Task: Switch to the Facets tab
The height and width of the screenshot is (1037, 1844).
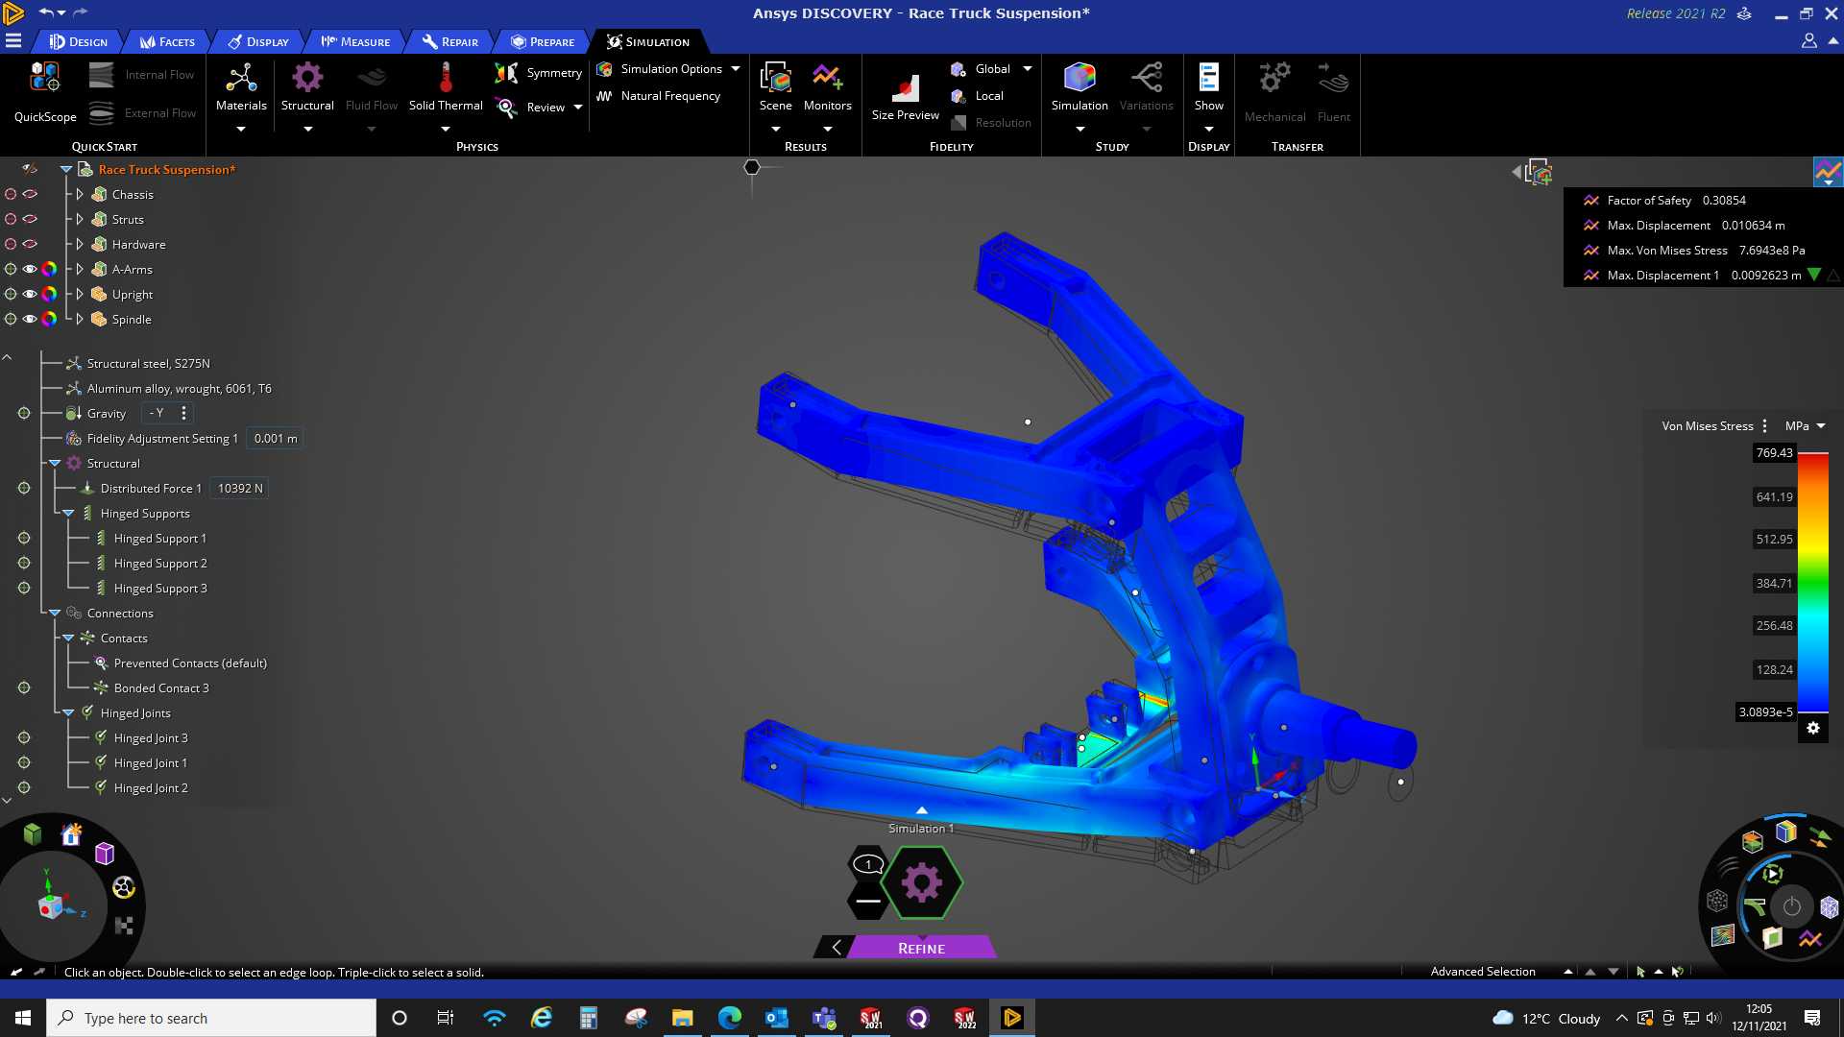Action: (168, 41)
